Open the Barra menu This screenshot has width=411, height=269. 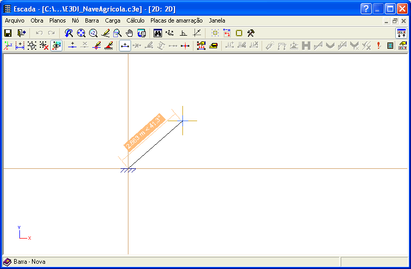pos(92,20)
